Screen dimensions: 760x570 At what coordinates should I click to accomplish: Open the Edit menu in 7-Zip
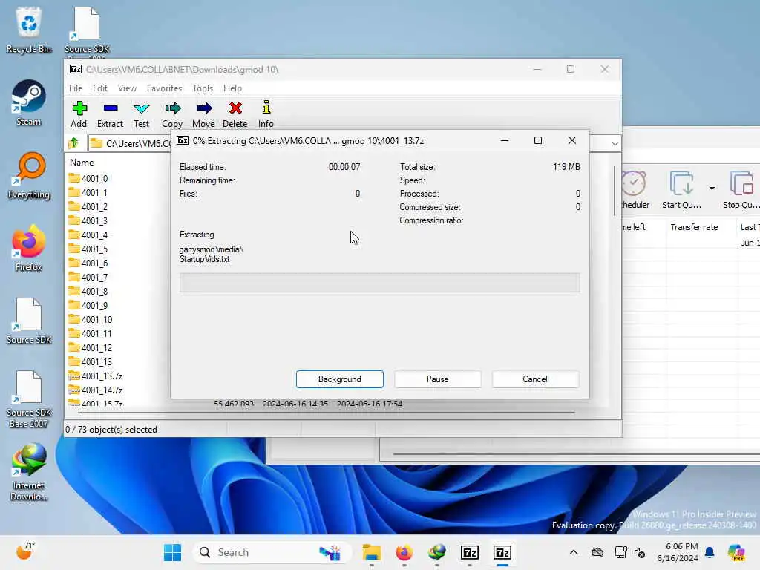click(x=100, y=88)
